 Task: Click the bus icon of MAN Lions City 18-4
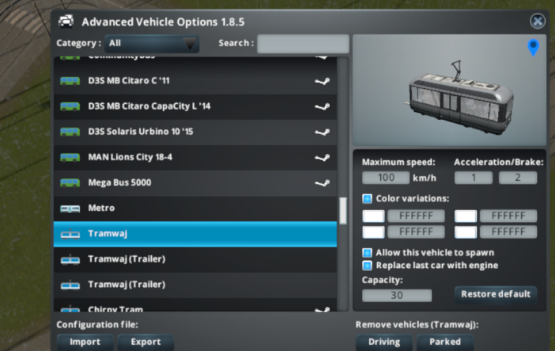(70, 157)
